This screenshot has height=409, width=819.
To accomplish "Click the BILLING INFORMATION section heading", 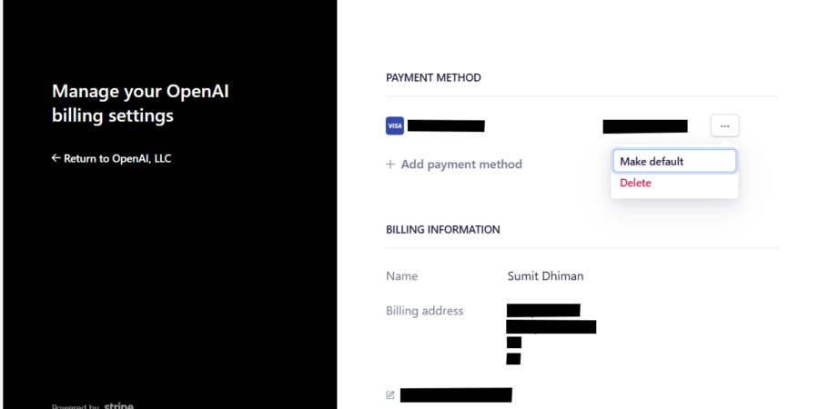I will pyautogui.click(x=443, y=230).
